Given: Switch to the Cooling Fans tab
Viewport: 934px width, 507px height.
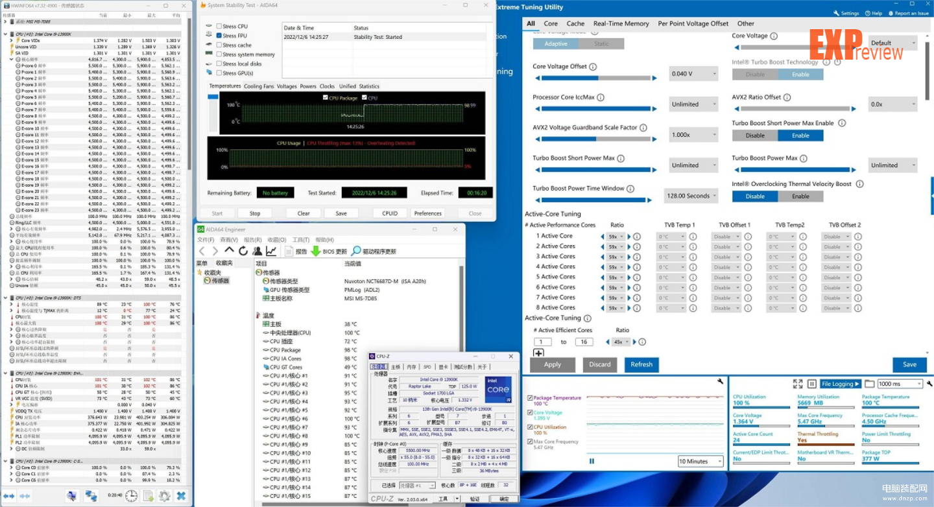Looking at the screenshot, I should pyautogui.click(x=259, y=86).
